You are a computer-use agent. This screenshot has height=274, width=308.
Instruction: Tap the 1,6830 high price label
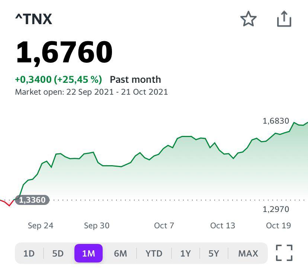pos(276,121)
